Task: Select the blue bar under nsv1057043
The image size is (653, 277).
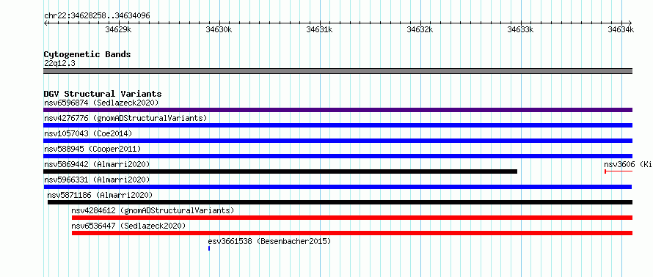Action: pos(338,141)
